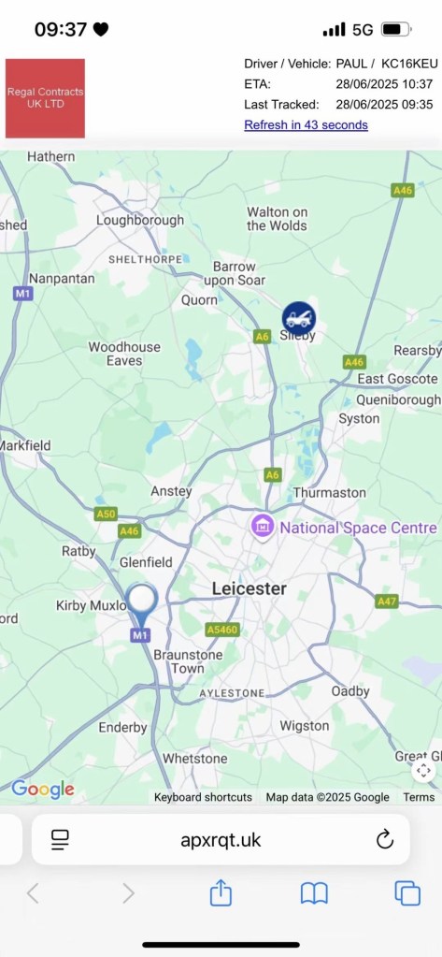This screenshot has width=442, height=957.
Task: Open Keyboard shortcuts on the map
Action: [203, 797]
